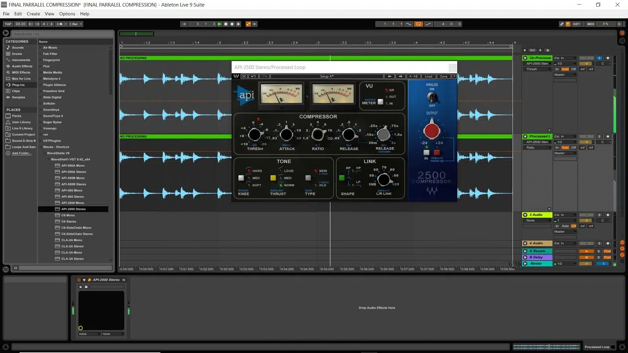Click the Waves logo in plugin toolbar
This screenshot has width=628, height=353.
coord(236,76)
